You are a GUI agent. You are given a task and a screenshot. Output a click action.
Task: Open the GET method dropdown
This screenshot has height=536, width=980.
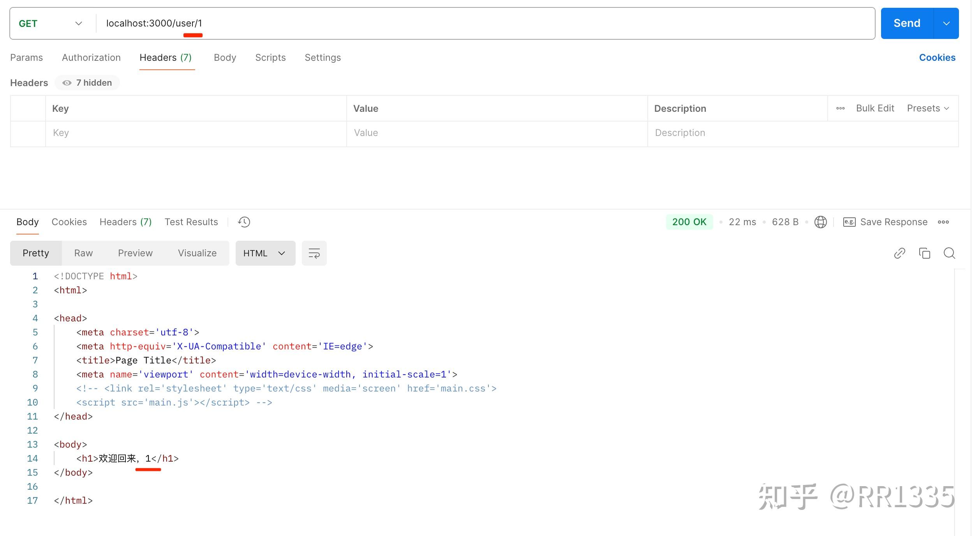[51, 23]
